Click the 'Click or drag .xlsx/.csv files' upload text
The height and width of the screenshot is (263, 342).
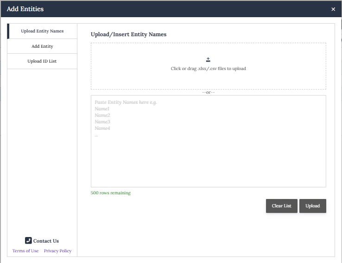pos(208,69)
